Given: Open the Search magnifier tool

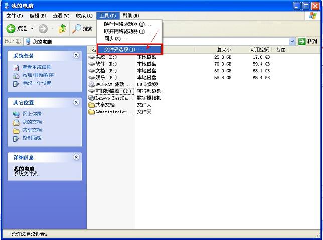Looking at the screenshot, I should point(77,29).
